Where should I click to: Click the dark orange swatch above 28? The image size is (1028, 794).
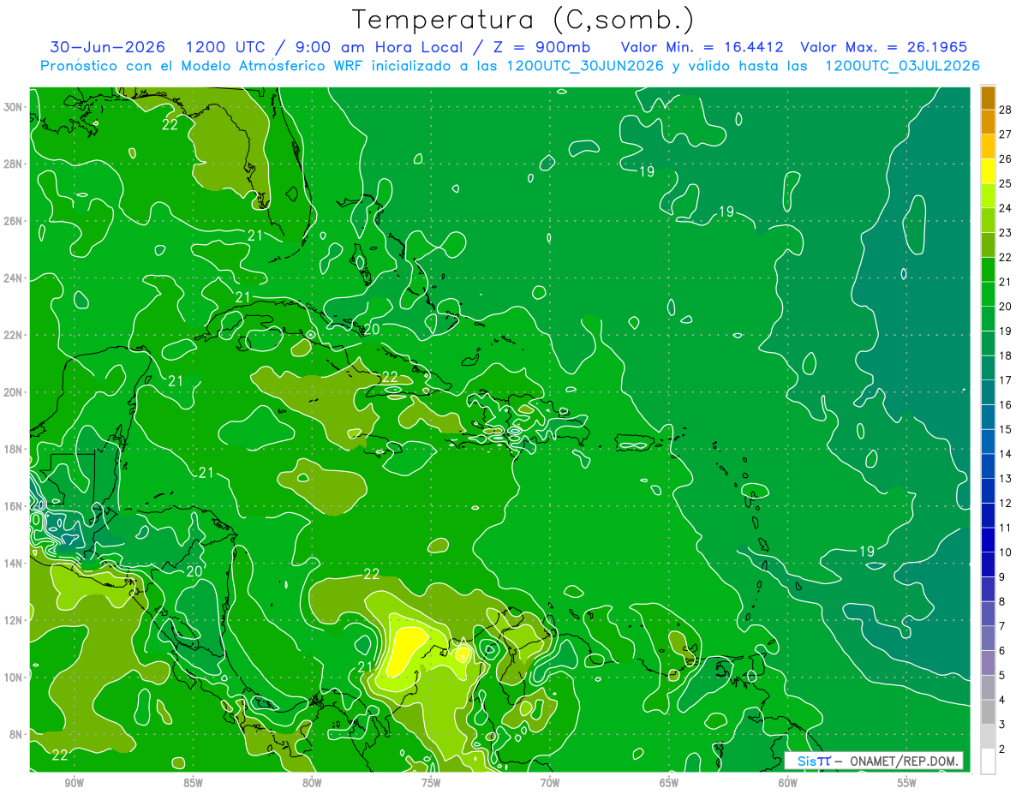[988, 98]
